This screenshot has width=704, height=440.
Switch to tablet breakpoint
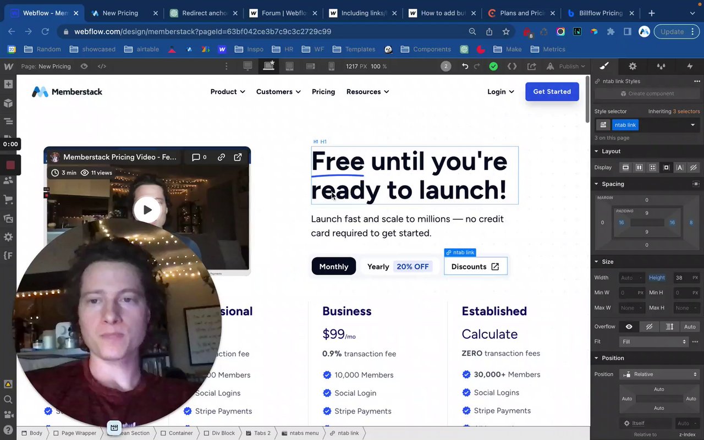point(289,66)
